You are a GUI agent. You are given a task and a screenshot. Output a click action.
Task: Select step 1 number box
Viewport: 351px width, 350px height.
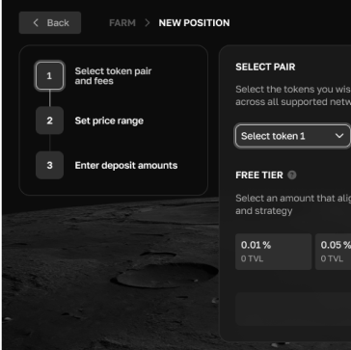click(x=49, y=76)
